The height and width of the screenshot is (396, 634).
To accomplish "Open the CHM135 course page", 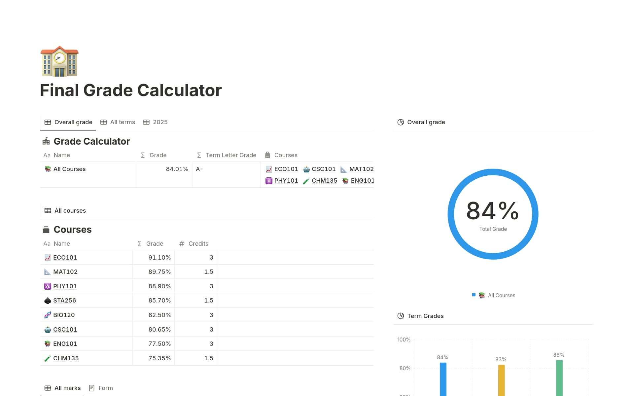I will coord(66,358).
